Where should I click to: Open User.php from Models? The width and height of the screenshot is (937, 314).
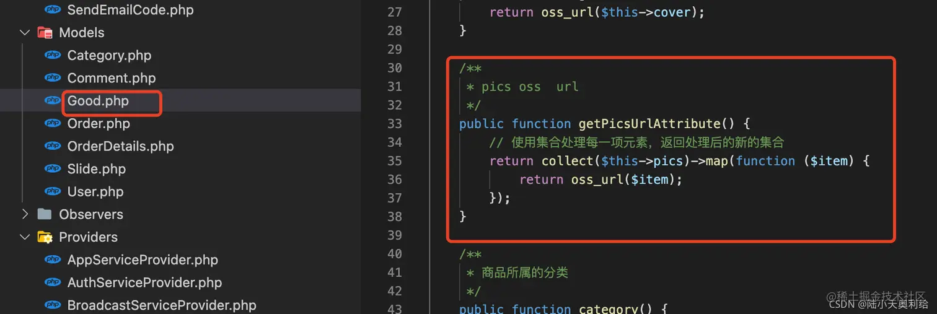tap(95, 191)
